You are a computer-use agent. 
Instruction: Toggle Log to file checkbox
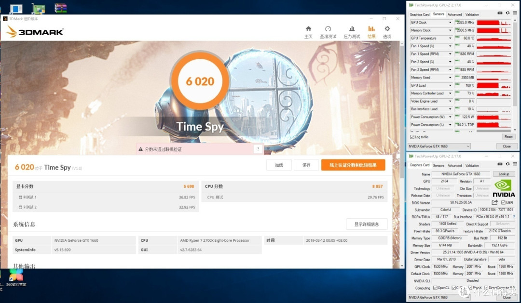pos(412,137)
